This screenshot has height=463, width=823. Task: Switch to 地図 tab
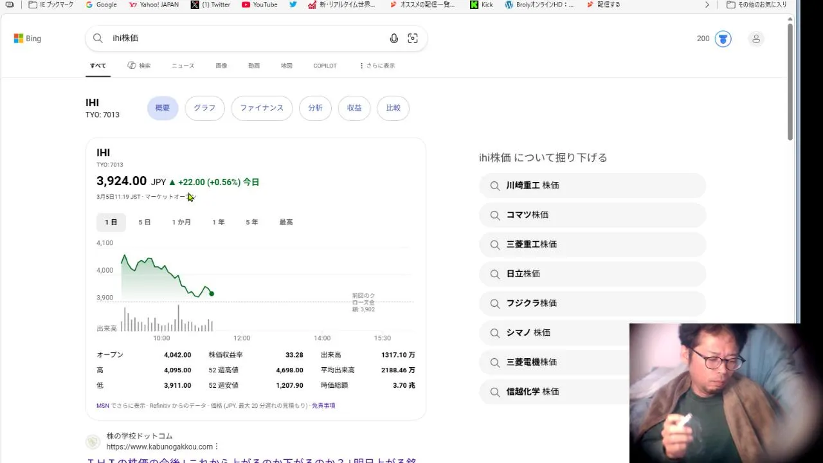coord(286,66)
